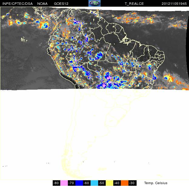Image resolution: width=189 pixels, height=186 pixels.
Task: Select the orange -40 to -30 swatch
Action: click(x=124, y=183)
